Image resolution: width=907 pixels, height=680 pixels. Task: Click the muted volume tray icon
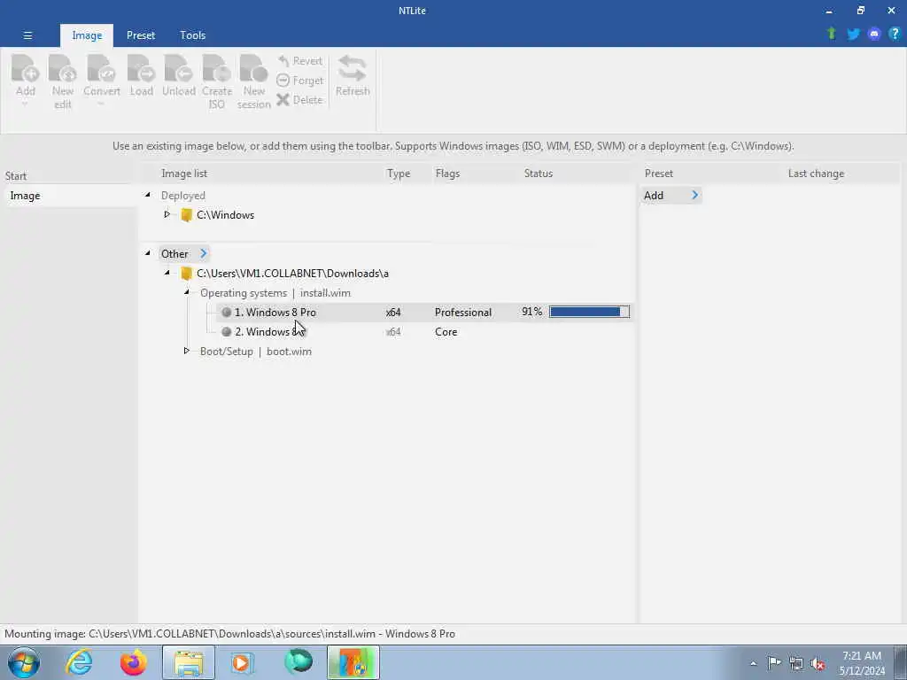tap(818, 663)
